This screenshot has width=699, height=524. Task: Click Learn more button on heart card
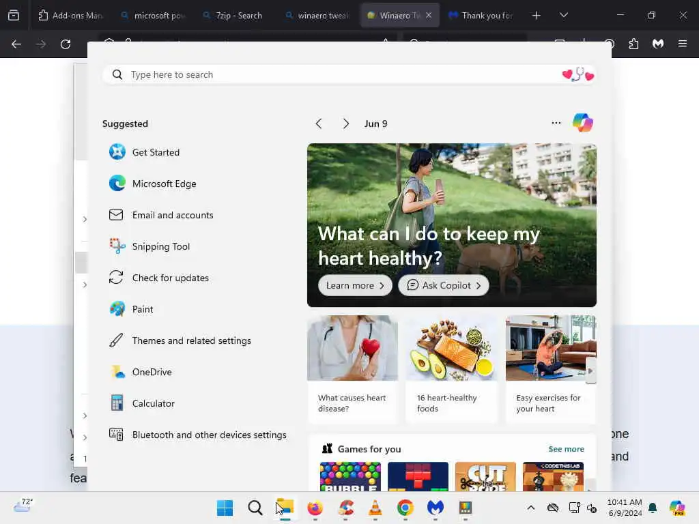coord(355,285)
